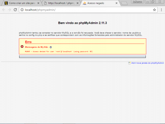This screenshot has height=124, width=165.
Task: Click the page icon on the localhost tab
Action: click(45, 3)
